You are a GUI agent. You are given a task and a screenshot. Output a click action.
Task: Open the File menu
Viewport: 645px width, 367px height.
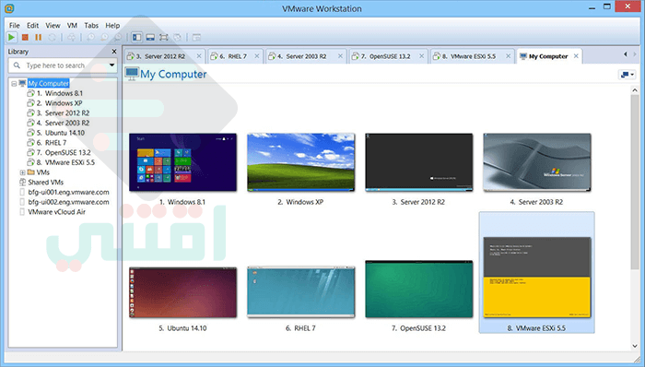click(x=15, y=25)
